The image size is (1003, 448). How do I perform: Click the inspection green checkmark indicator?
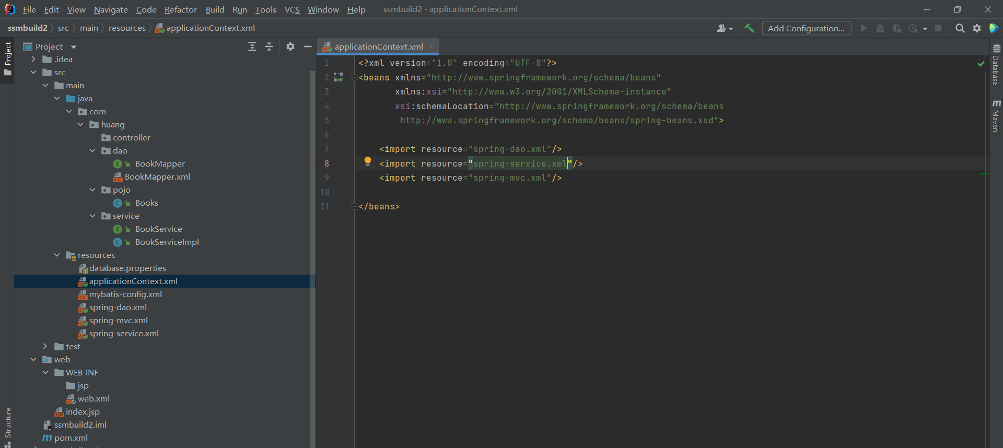(981, 63)
